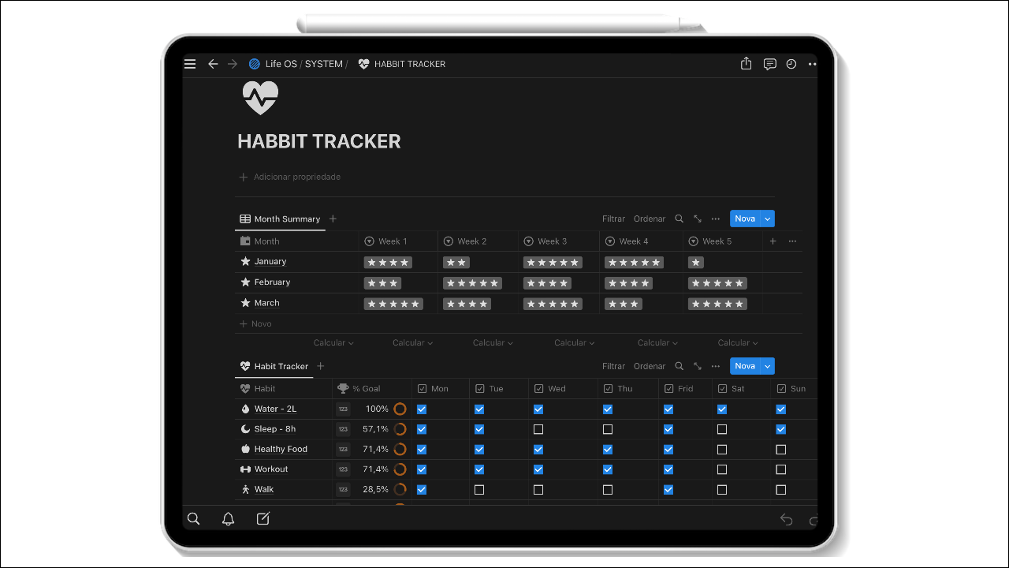Add a view next to Month Summary
Viewport: 1009px width, 568px height.
coord(333,219)
